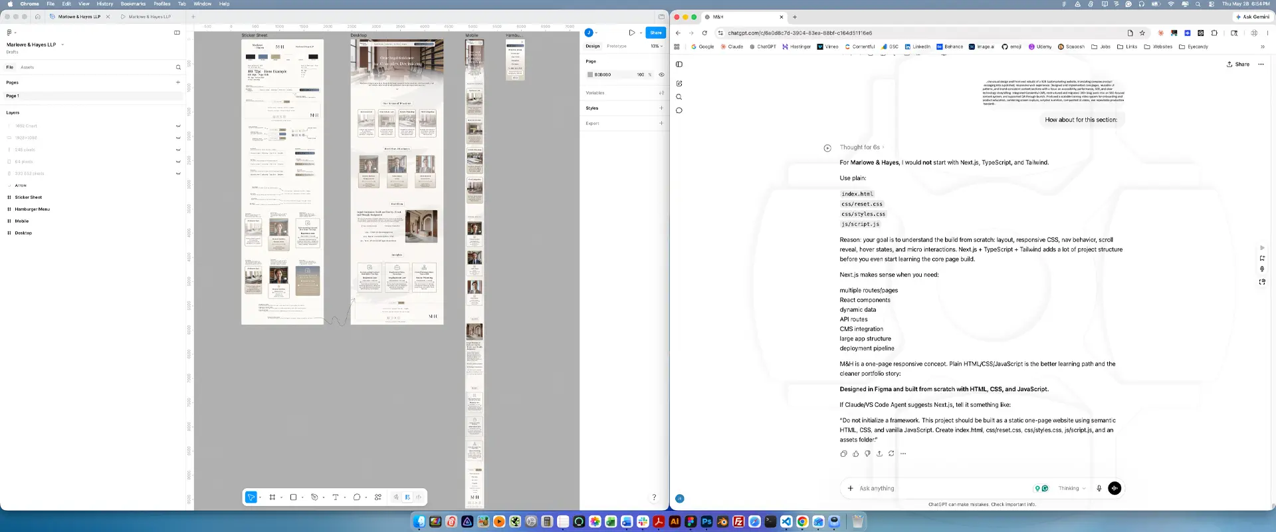Give thumbs down to ChatGPT response
The height and width of the screenshot is (532, 1276).
click(x=867, y=454)
